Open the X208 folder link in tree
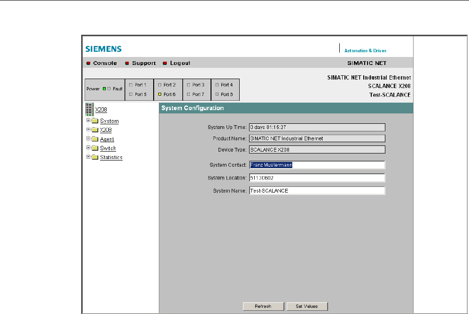Screen dimensions: 469x314 [x=106, y=130]
